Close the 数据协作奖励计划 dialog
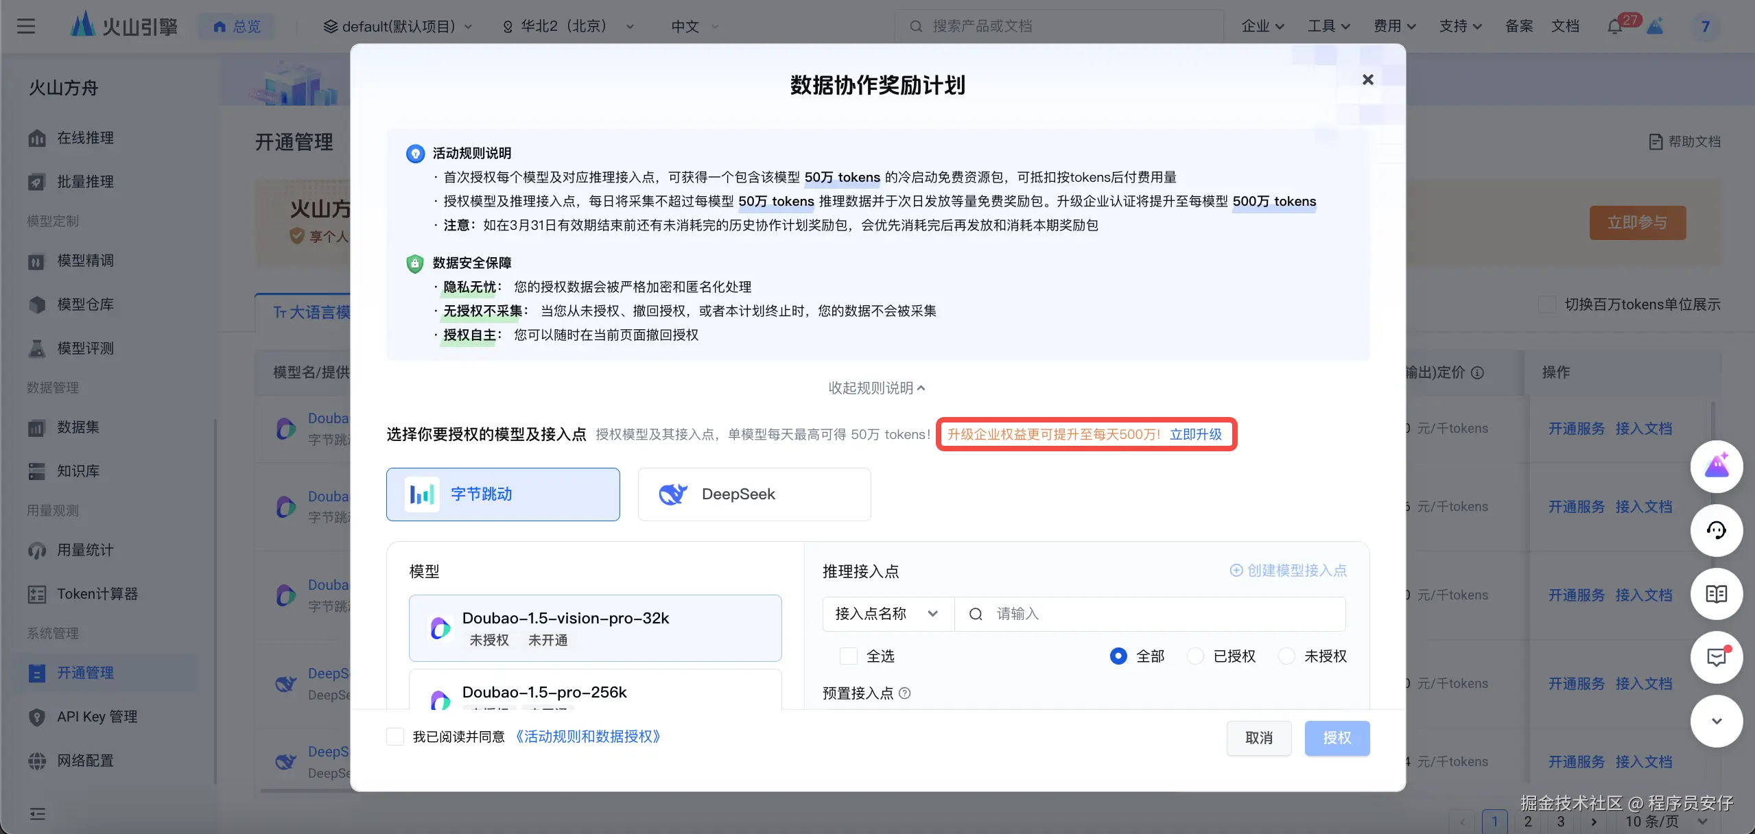Image resolution: width=1755 pixels, height=834 pixels. (x=1367, y=80)
